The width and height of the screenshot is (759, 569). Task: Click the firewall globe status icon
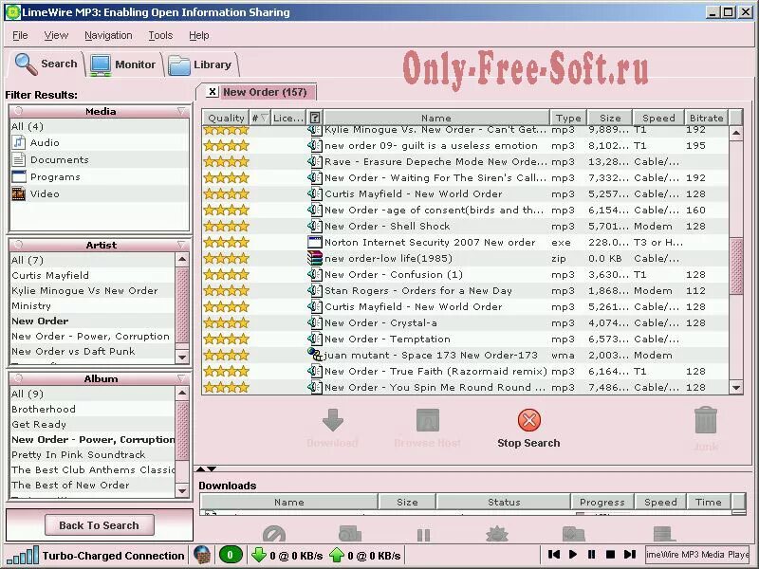202,555
